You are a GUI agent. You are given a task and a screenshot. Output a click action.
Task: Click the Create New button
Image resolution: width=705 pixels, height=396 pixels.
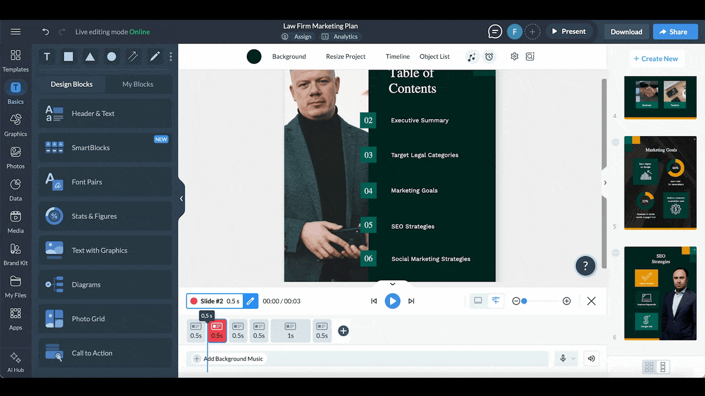click(x=655, y=59)
